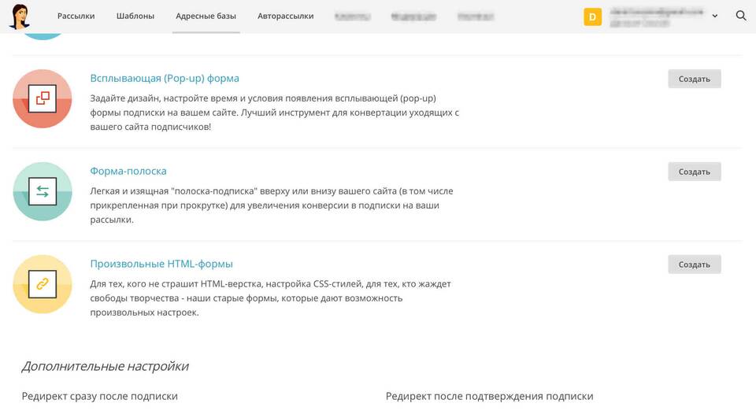The width and height of the screenshot is (756, 418).
Task: Create a Всплывающая (Pop-up) форма
Action: (695, 79)
